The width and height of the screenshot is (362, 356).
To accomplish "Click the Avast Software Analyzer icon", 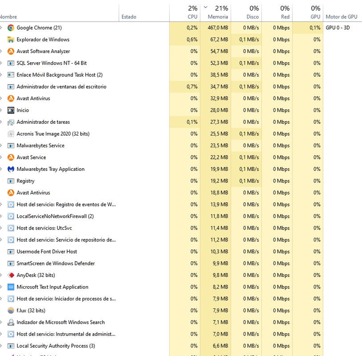I will pyautogui.click(x=11, y=51).
